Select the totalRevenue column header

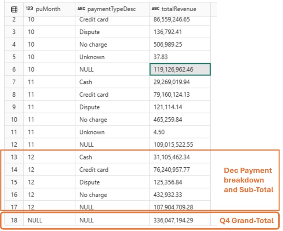click(x=179, y=9)
